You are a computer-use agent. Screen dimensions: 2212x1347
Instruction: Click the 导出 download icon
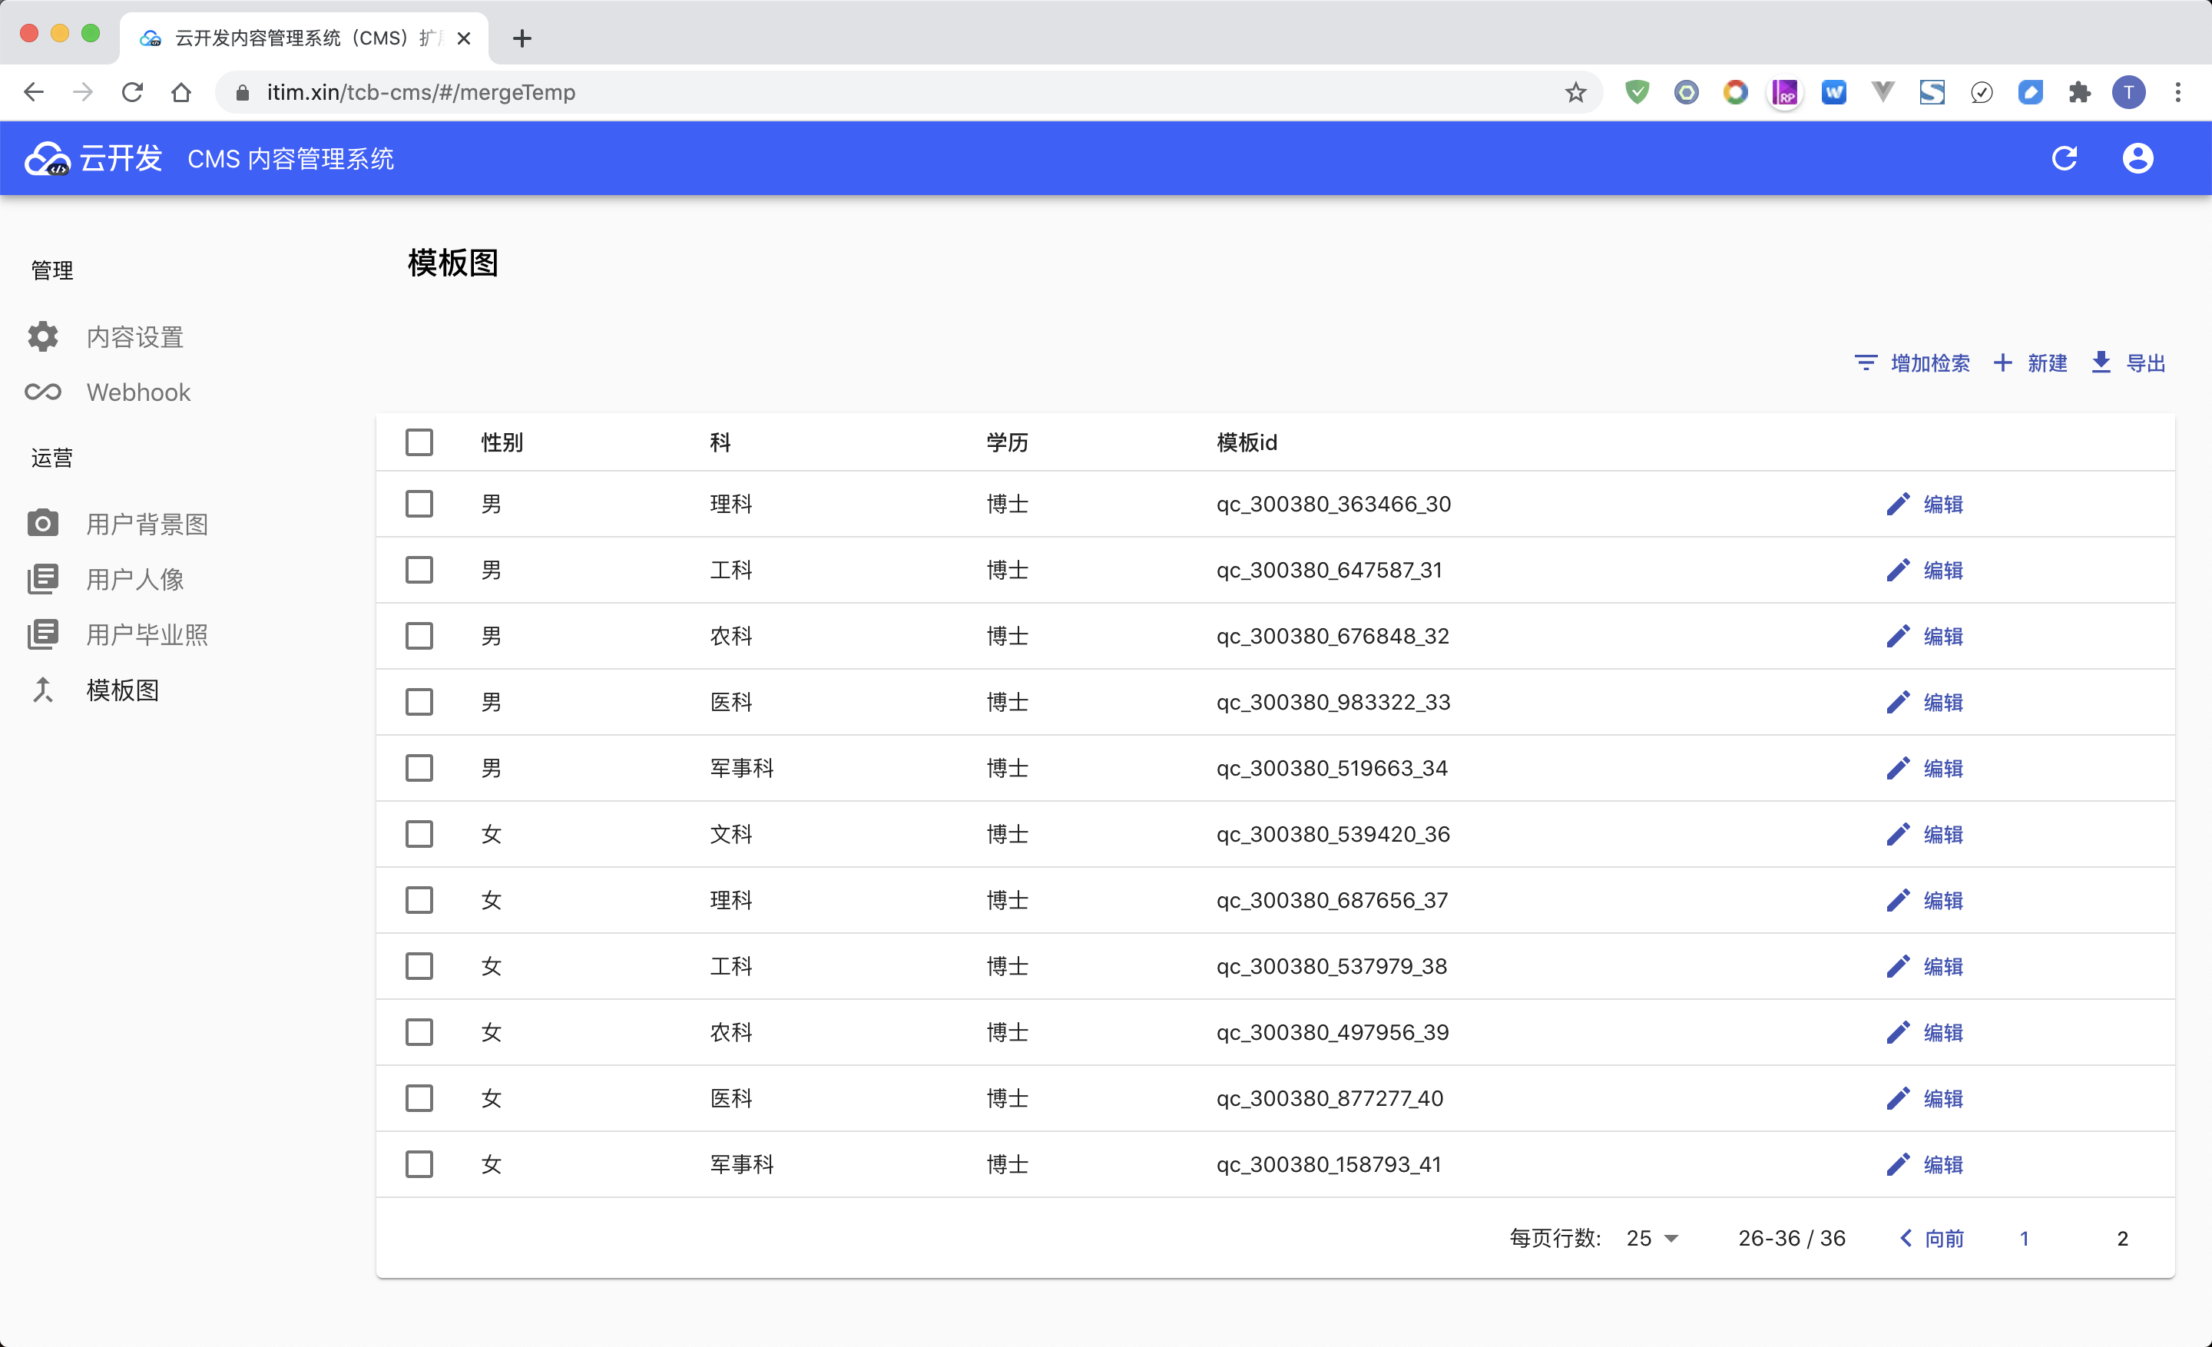[x=2101, y=362]
